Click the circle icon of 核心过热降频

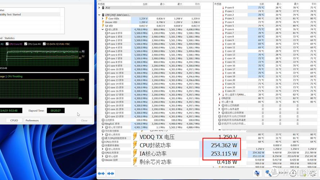tap(223, 105)
